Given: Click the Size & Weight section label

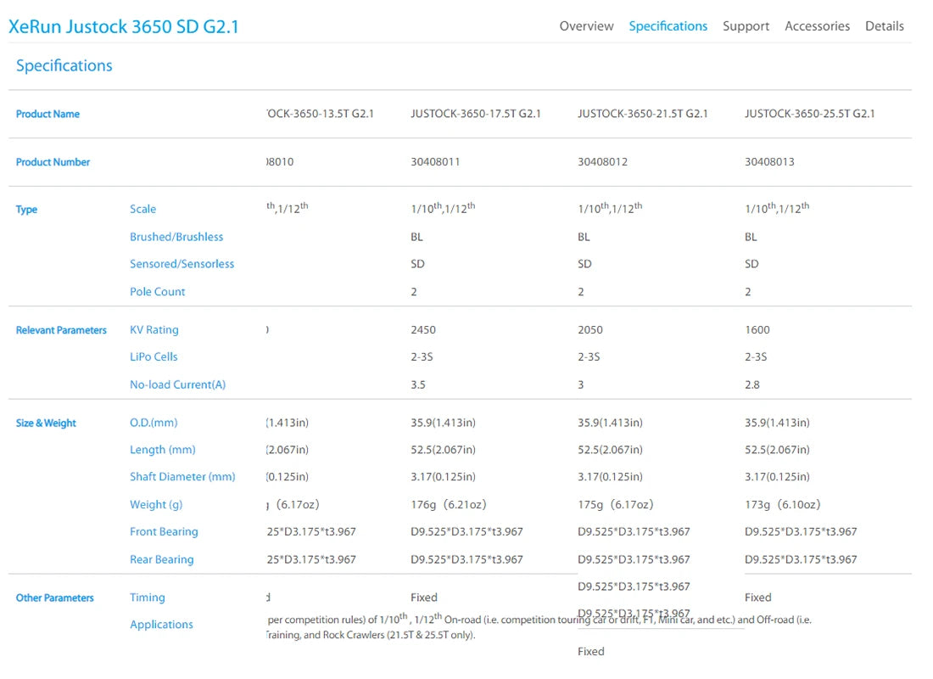Looking at the screenshot, I should point(46,423).
